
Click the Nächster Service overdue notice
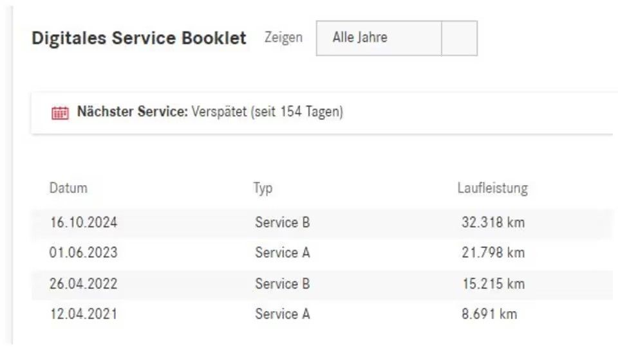pyautogui.click(x=210, y=112)
